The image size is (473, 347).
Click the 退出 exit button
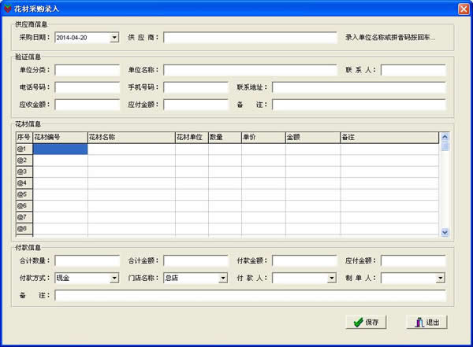[x=426, y=322]
